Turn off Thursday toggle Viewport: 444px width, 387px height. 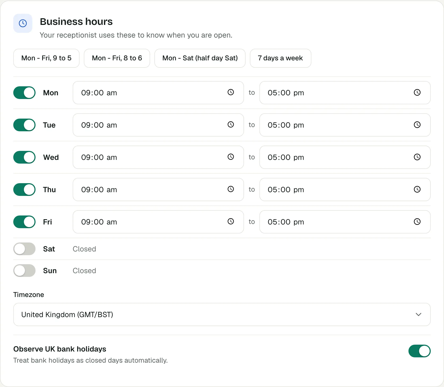click(x=24, y=190)
